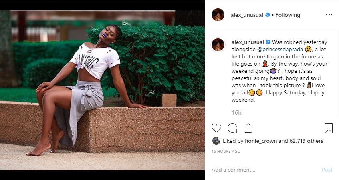Screen dimensions: 339x180
Task: View the list of 62,719 others who liked
Action: click(305, 141)
